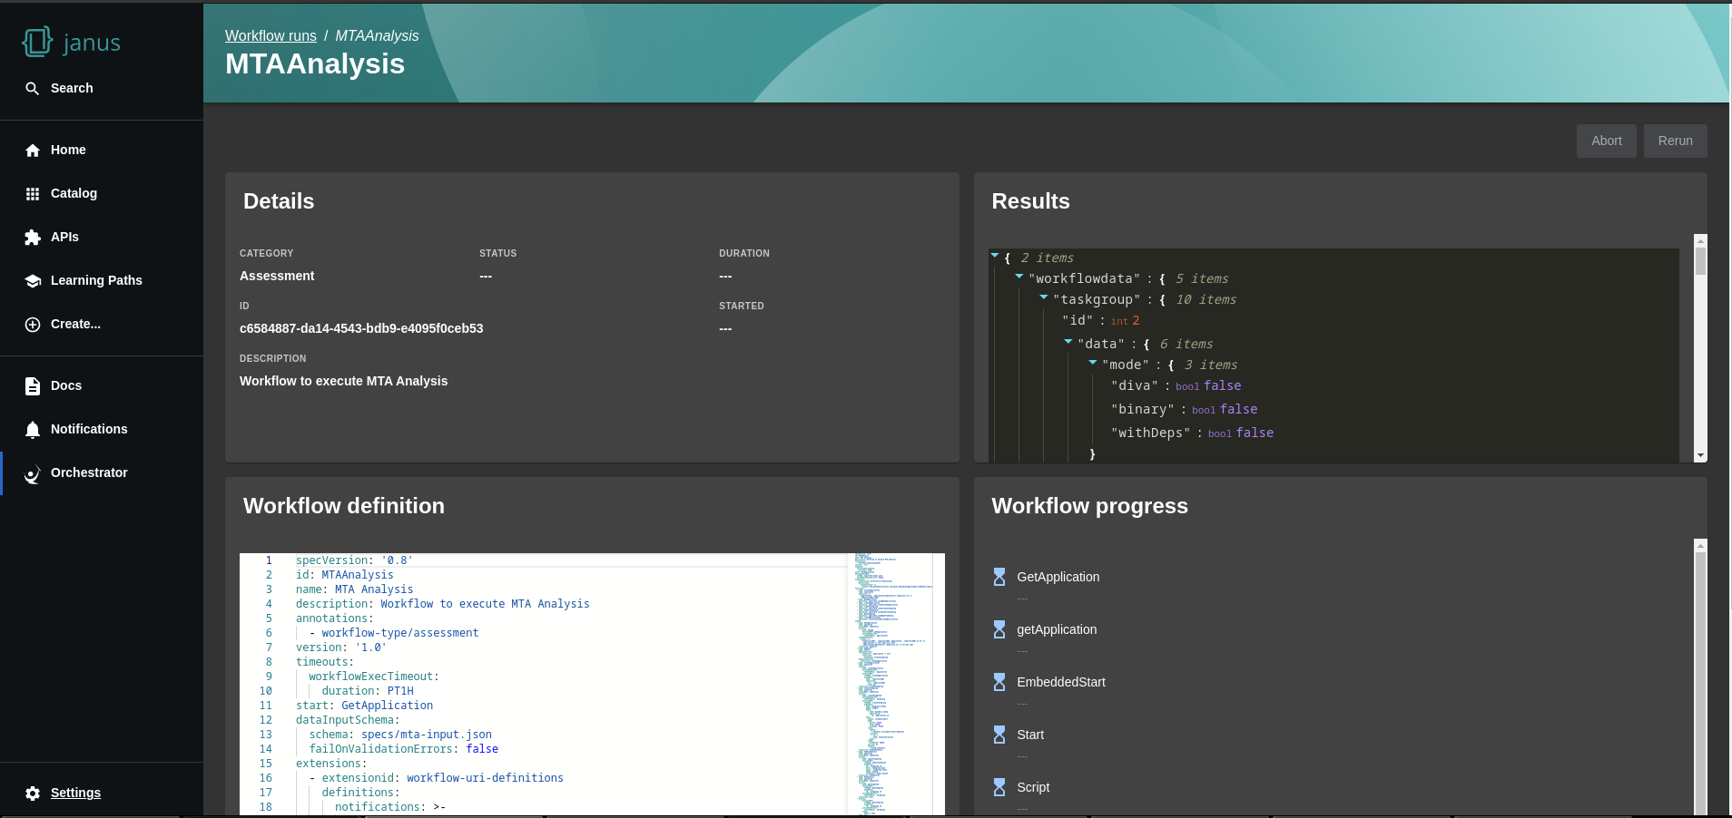Click the Rerun button
Viewport: 1732px width, 818px height.
coord(1675,141)
